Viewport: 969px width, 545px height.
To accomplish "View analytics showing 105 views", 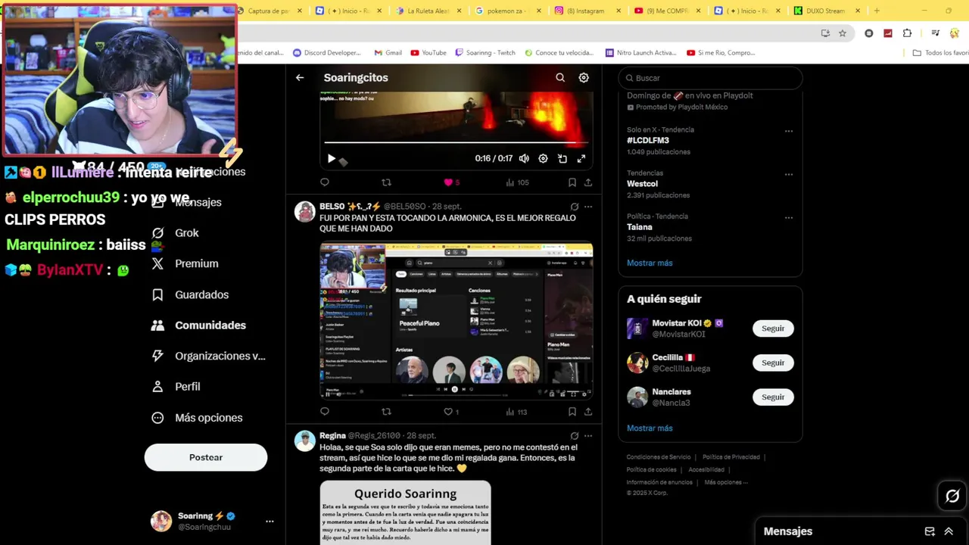I will (x=517, y=182).
